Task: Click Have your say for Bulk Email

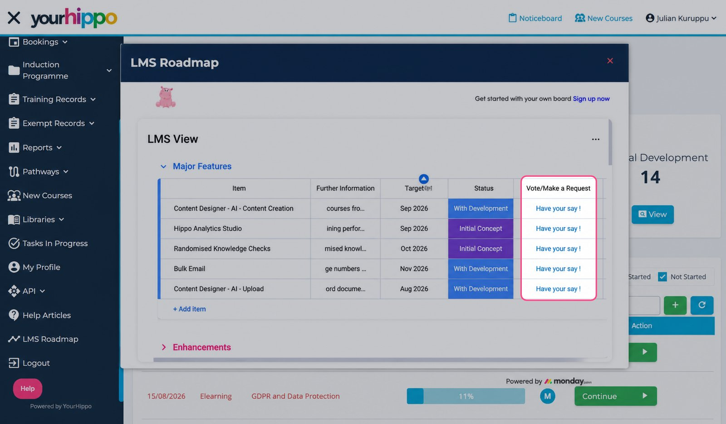Action: (x=558, y=269)
